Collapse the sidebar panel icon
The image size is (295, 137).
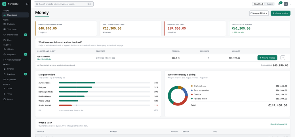[27, 4]
